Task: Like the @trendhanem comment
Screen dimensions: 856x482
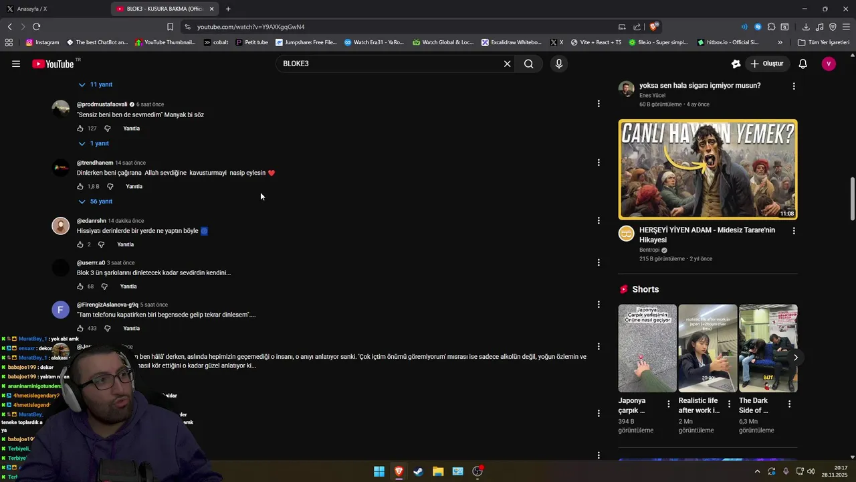Action: [x=80, y=187]
